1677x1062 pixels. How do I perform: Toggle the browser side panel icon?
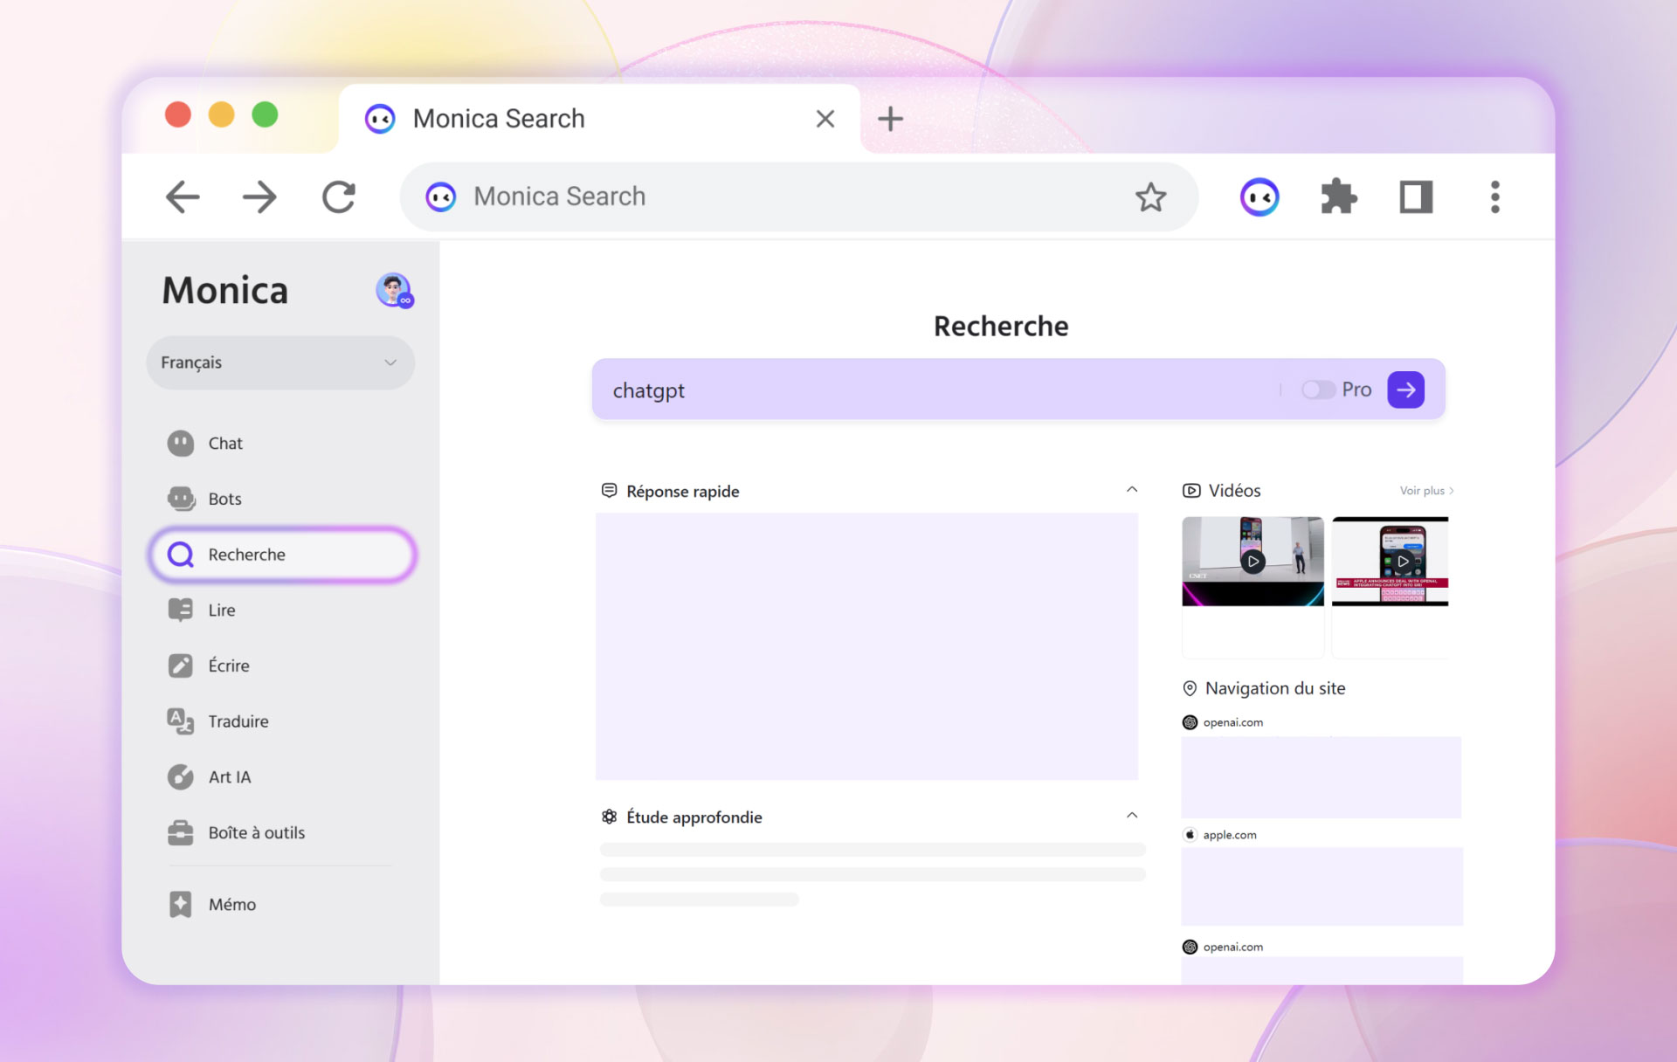pyautogui.click(x=1416, y=197)
